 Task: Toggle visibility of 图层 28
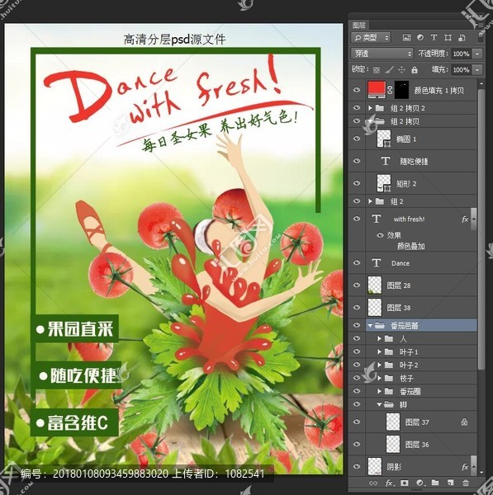pos(357,285)
